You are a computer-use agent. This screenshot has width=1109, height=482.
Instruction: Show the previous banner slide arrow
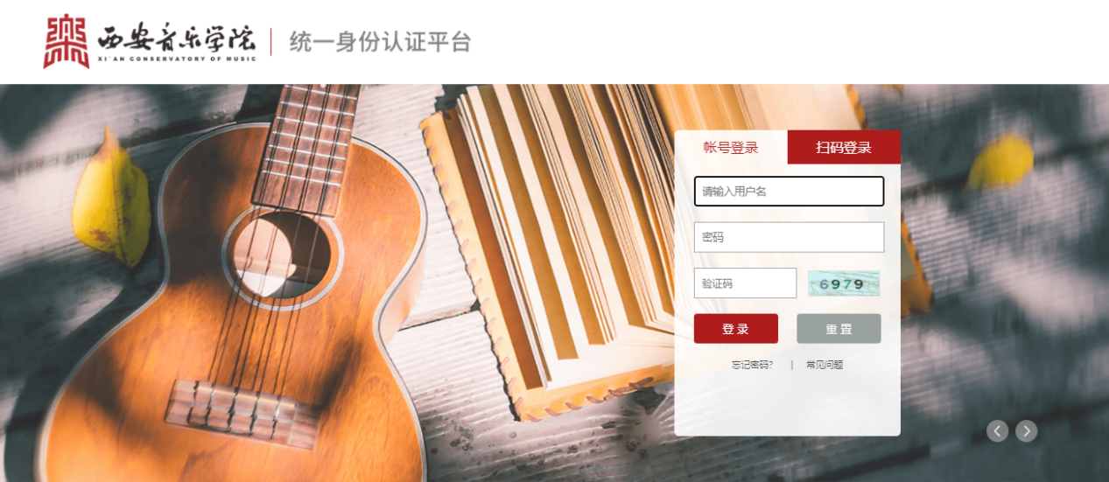998,430
